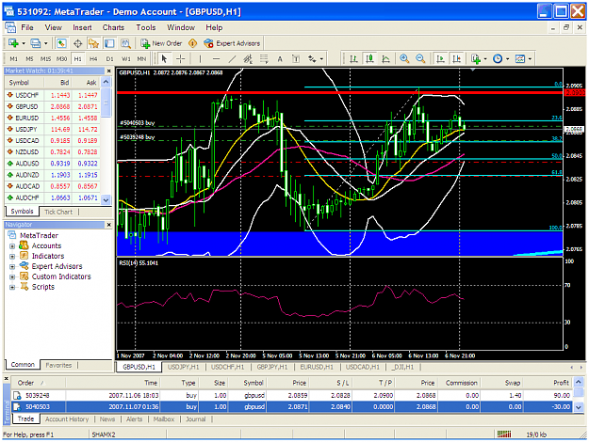
Task: Select the M15 timeframe
Action: click(45, 59)
